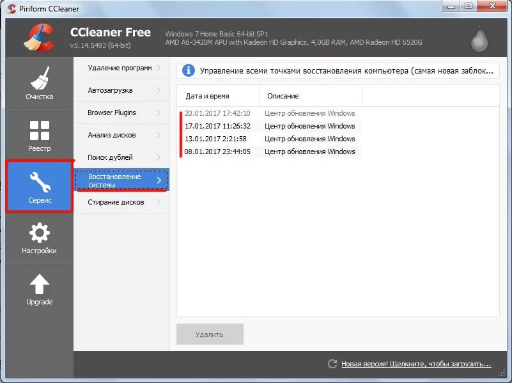Open Анализ дисков tool
The image size is (512, 383).
[121, 135]
